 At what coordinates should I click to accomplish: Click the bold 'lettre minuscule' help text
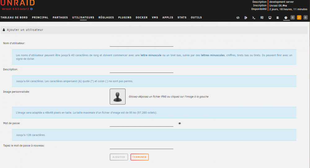pyautogui.click(x=151, y=55)
